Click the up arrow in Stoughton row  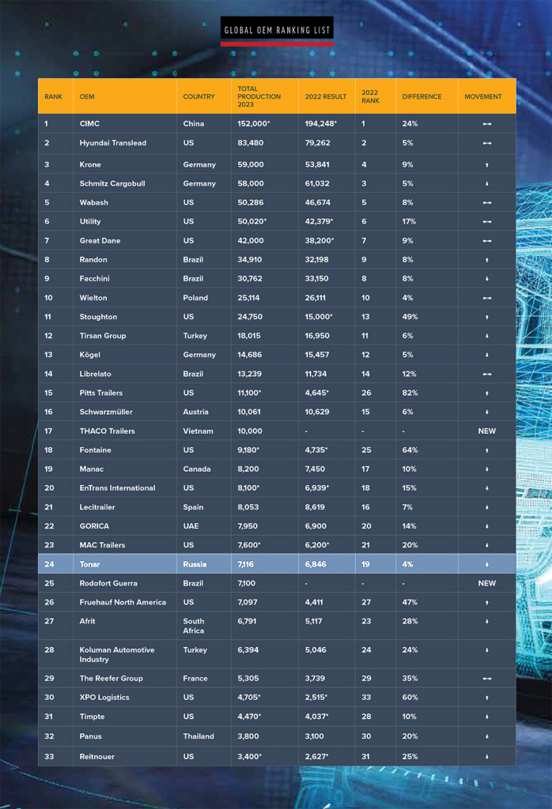[x=486, y=318]
